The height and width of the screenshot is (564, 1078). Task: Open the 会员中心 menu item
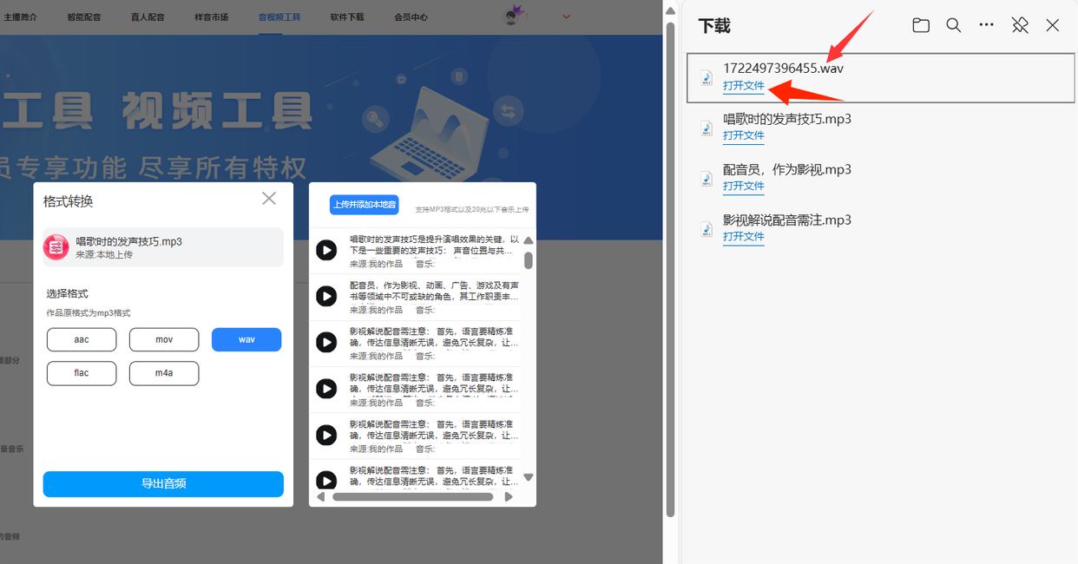tap(410, 16)
